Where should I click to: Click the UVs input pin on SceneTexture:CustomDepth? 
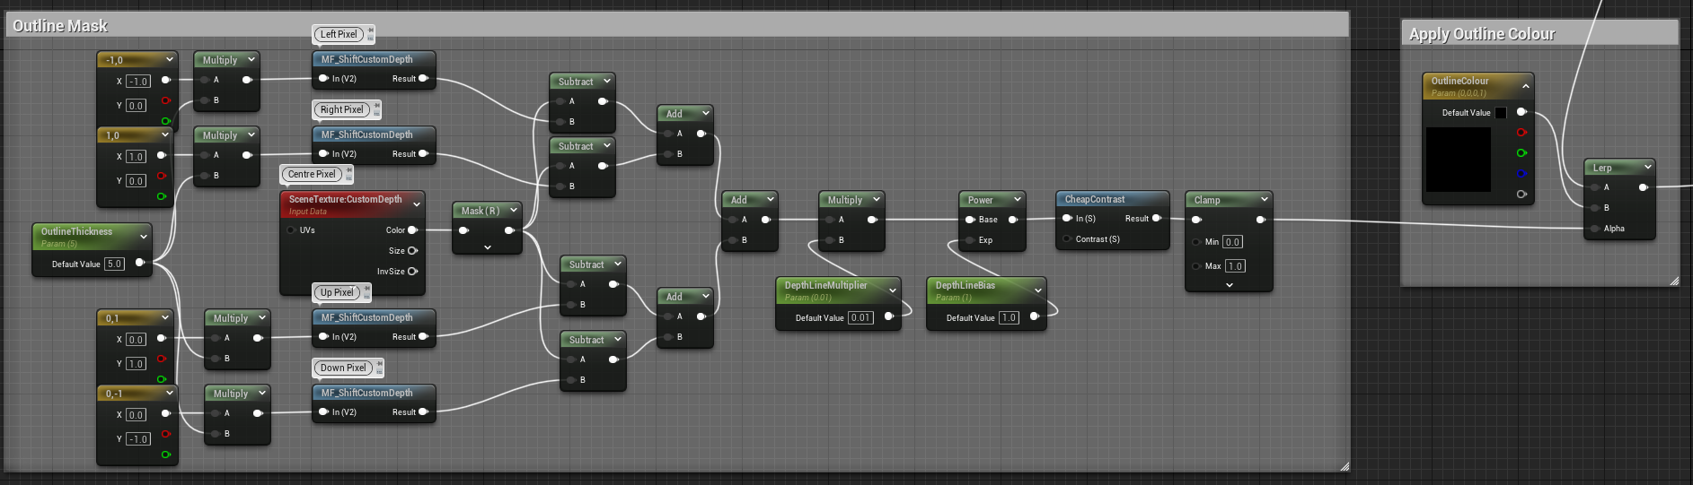291,230
